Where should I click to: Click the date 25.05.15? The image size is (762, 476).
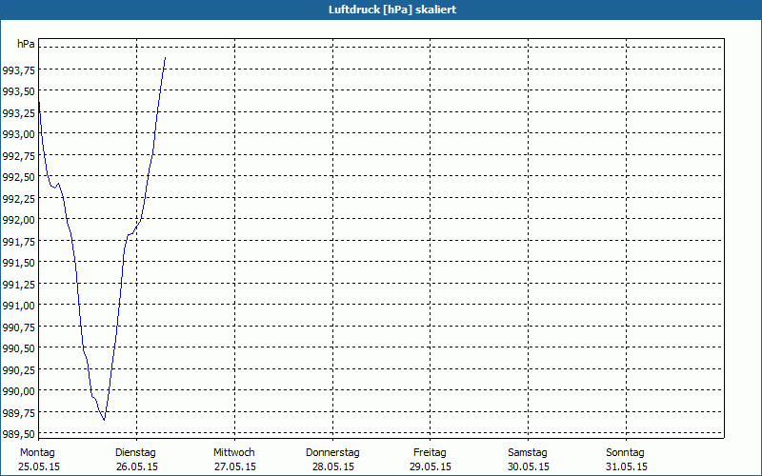click(x=38, y=466)
